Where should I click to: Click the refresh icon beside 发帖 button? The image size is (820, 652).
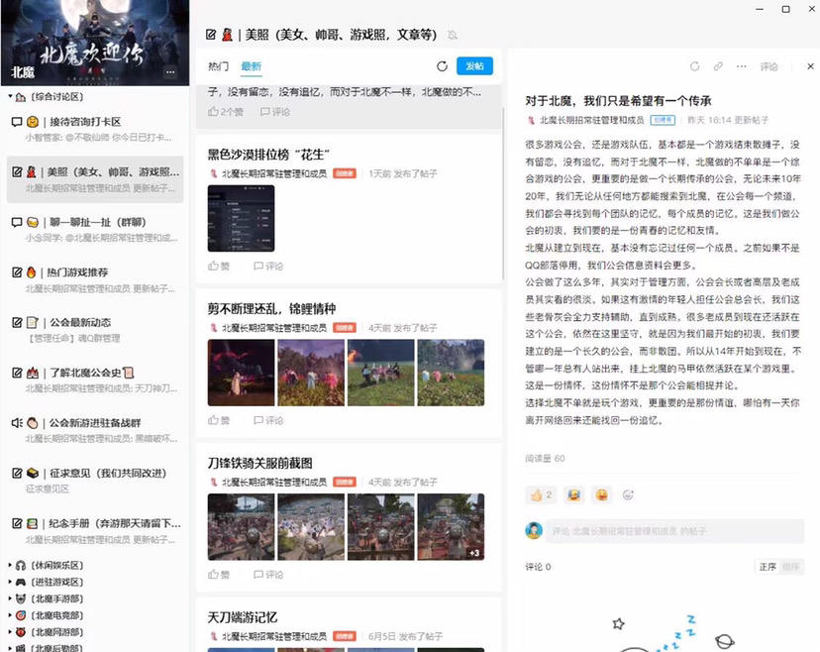(443, 66)
